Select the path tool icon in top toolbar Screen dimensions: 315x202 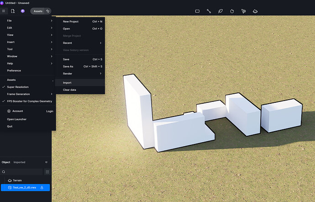209,11
